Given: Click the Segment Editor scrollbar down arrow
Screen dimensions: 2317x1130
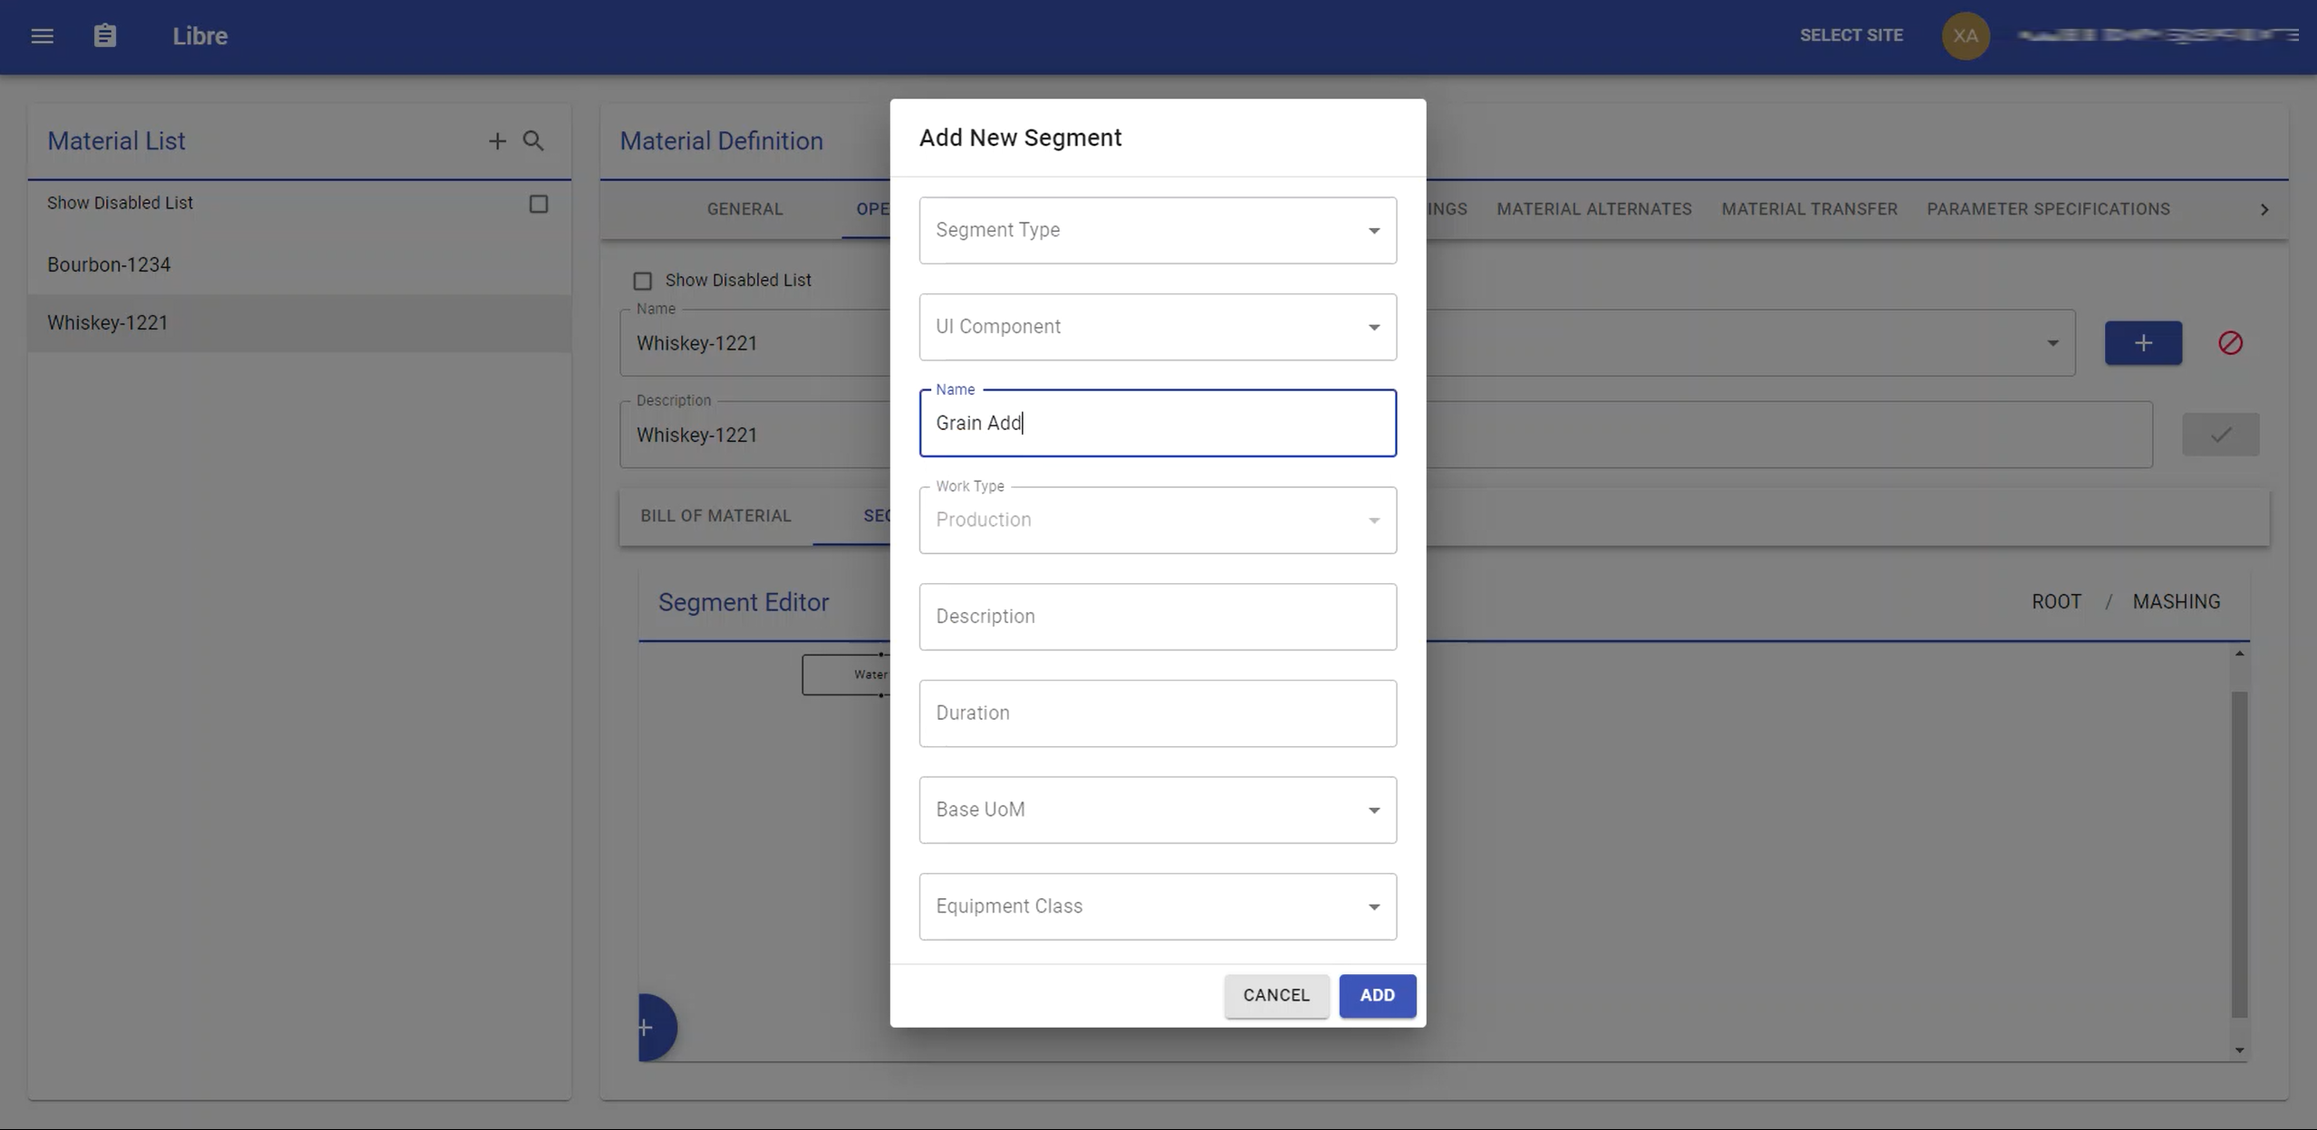Looking at the screenshot, I should (x=2239, y=1050).
